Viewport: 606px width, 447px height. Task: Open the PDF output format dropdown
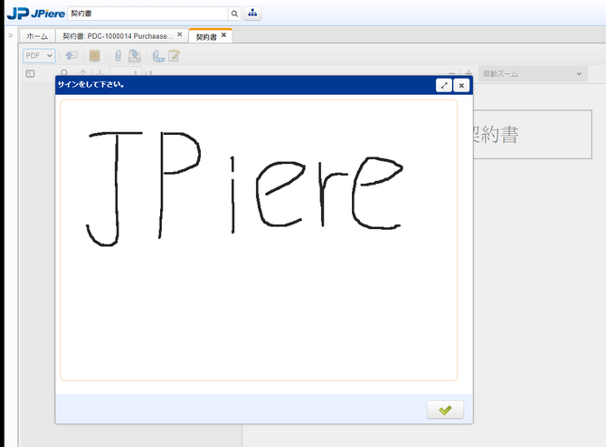(x=39, y=56)
